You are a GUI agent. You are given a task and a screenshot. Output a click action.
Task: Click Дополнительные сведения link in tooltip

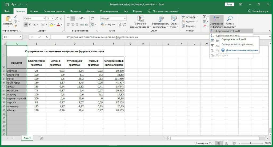coord(242,50)
